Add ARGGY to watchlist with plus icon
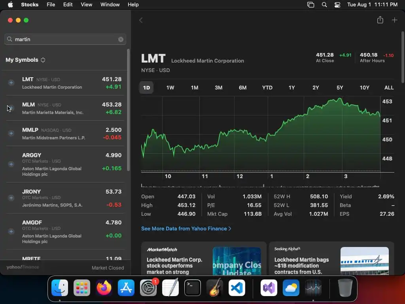405x304 pixels. (x=11, y=164)
